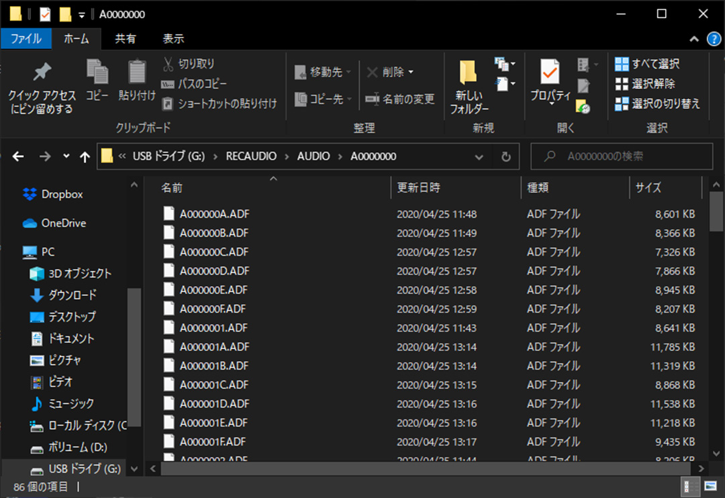Select all items with すべて選択

tap(647, 64)
